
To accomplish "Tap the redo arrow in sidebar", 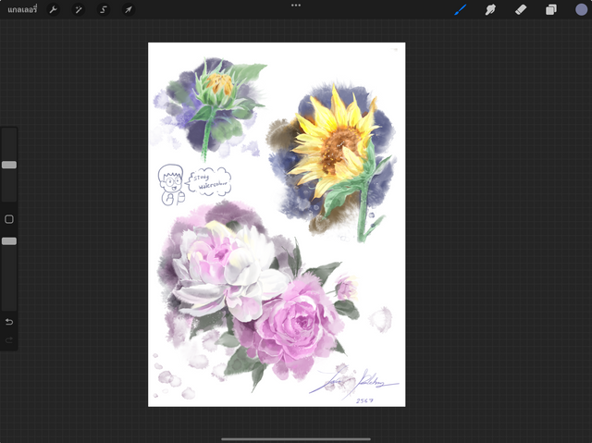I will click(9, 340).
